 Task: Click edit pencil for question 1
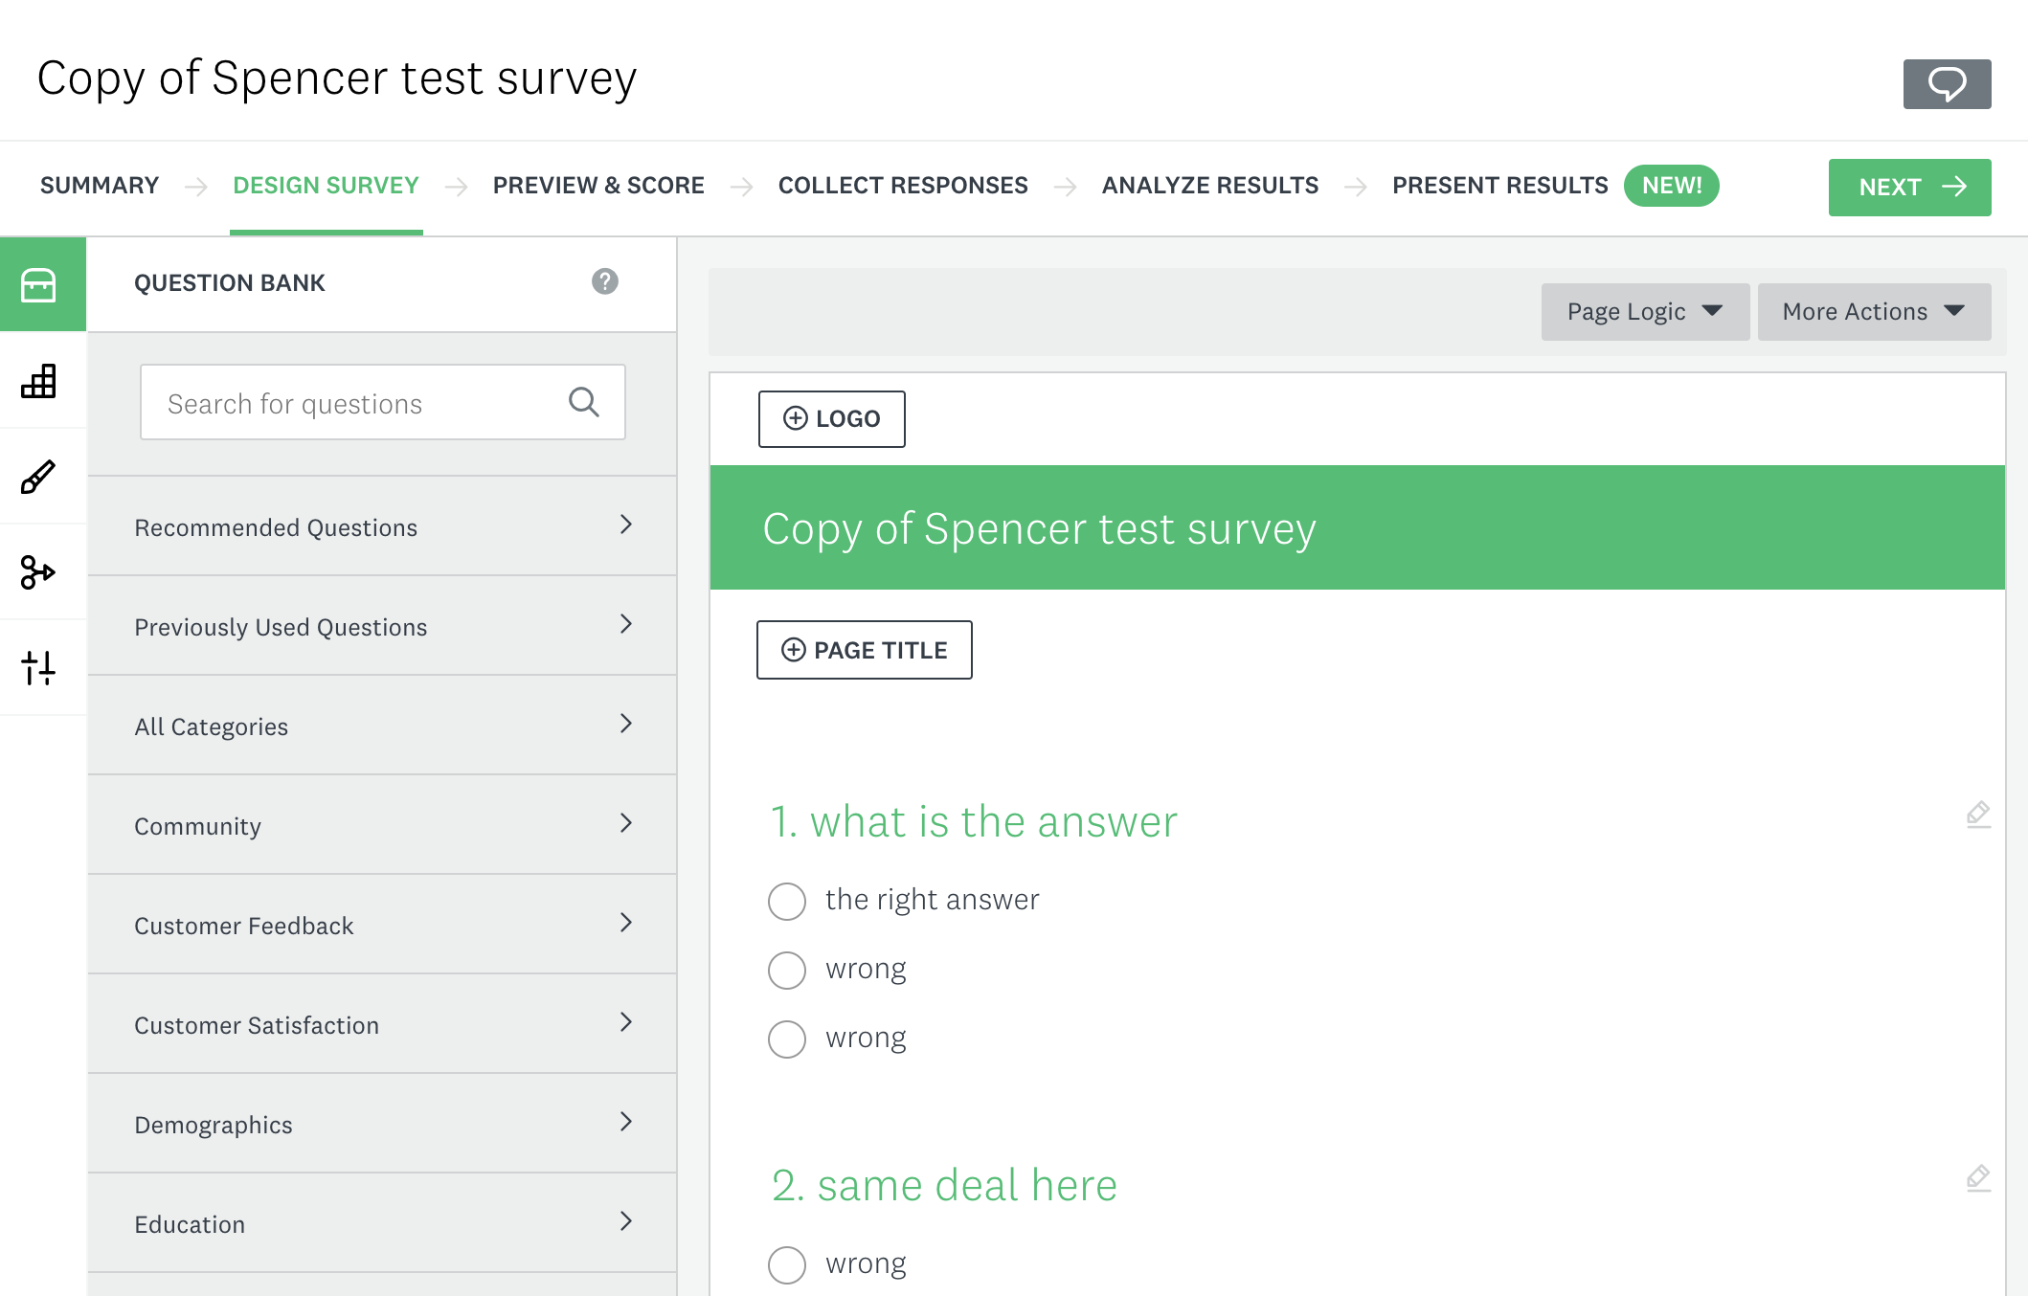tap(1978, 815)
